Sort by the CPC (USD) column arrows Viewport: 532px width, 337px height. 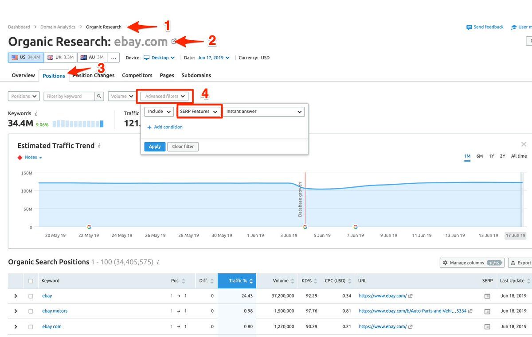click(x=350, y=281)
